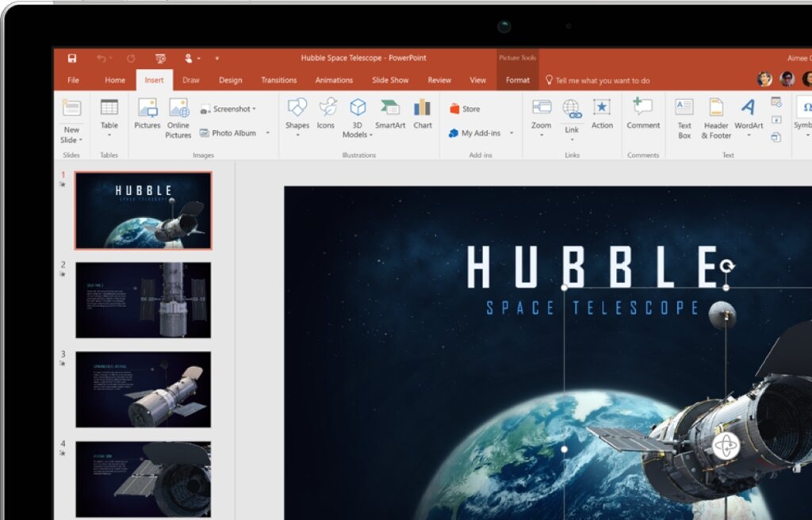This screenshot has width=812, height=520.
Task: Open the Screenshot dropdown
Action: (x=228, y=109)
